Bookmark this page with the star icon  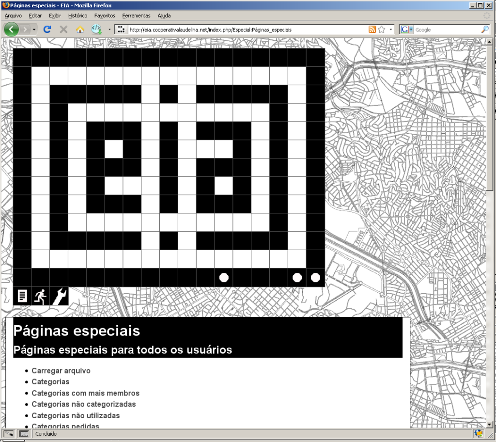[x=382, y=30]
